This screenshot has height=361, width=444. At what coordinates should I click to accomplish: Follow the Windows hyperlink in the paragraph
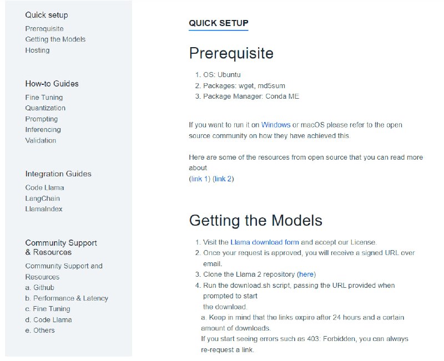tap(276, 125)
